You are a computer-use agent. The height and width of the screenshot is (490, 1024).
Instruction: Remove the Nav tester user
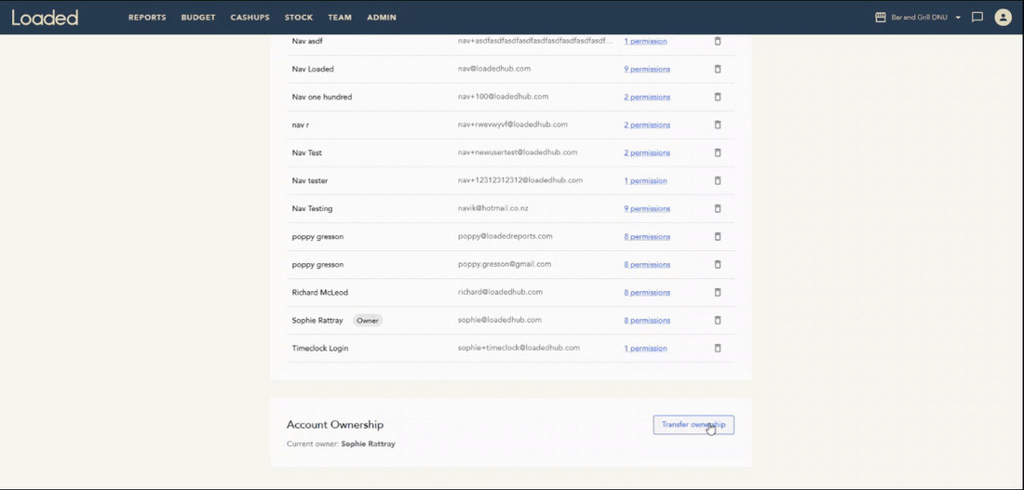[717, 180]
